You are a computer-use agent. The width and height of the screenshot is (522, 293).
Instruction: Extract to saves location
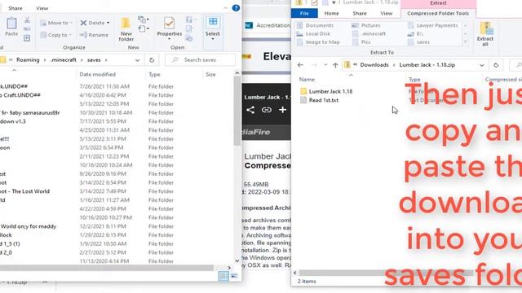click(418, 42)
